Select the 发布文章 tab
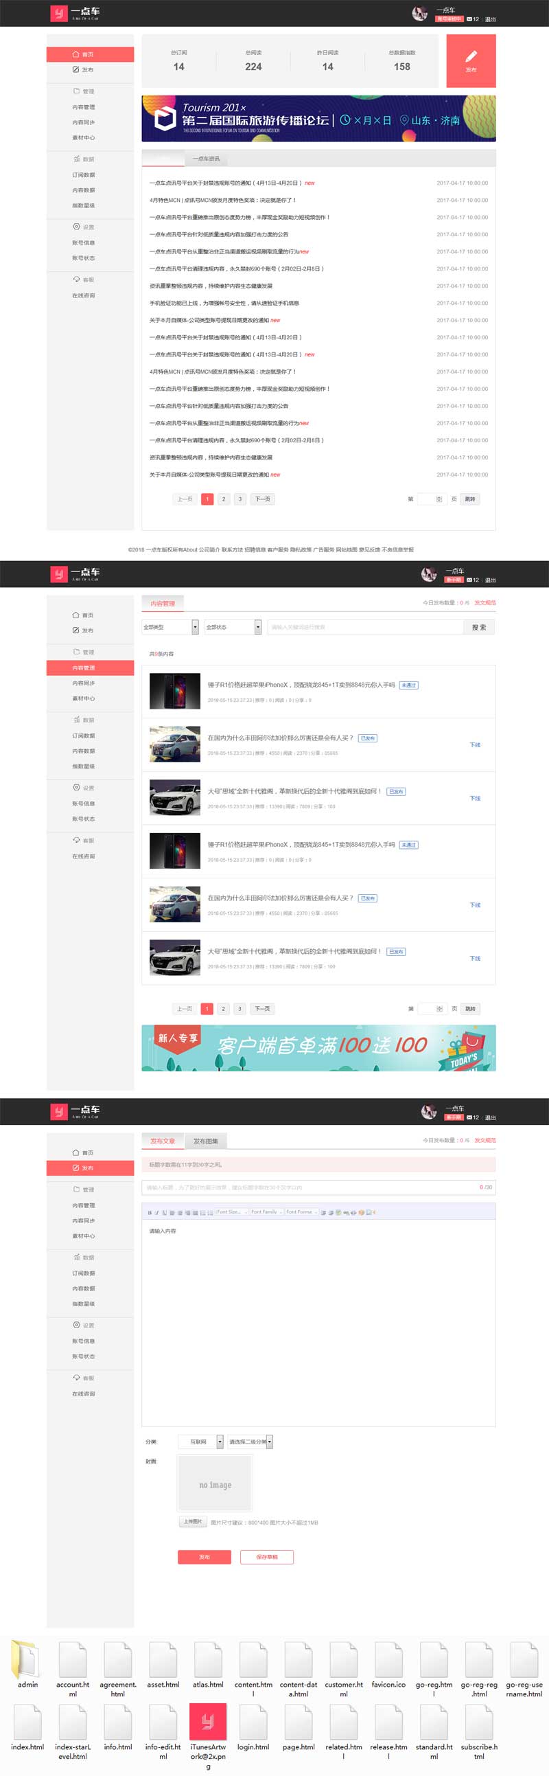 click(163, 1141)
